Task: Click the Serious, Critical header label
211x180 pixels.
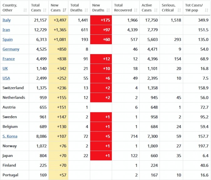Action: tap(169, 8)
